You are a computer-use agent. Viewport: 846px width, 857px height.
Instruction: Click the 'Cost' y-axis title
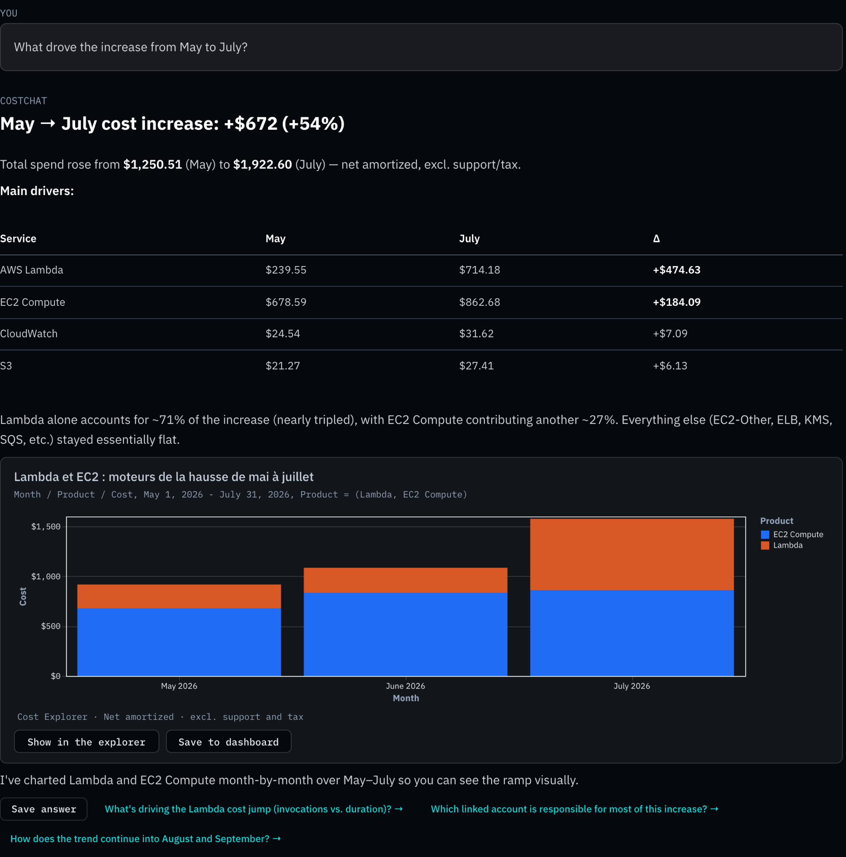tap(23, 597)
